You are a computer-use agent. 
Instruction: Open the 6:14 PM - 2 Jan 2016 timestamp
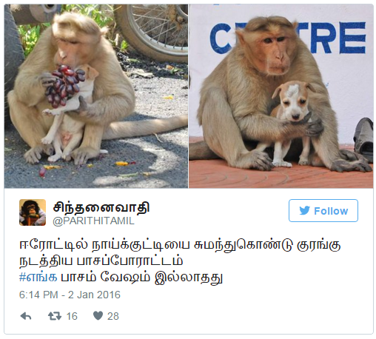[70, 295]
